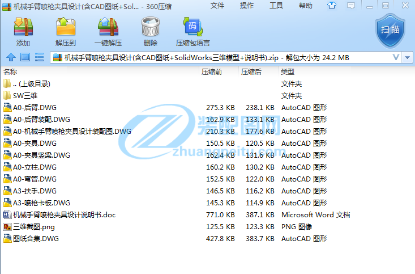
Task: Start the 扫描 shield scan
Action: click(x=391, y=31)
